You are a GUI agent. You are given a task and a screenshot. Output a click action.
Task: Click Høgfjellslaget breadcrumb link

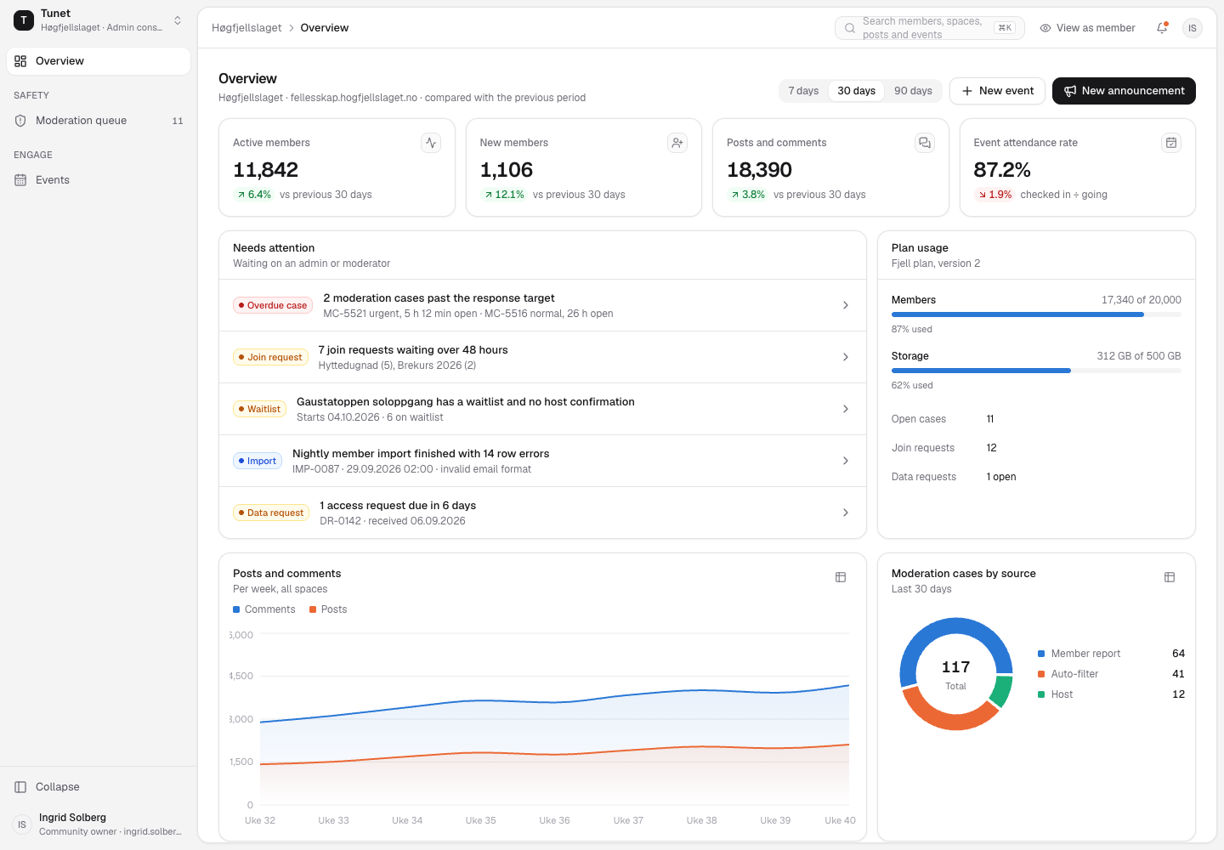[246, 28]
